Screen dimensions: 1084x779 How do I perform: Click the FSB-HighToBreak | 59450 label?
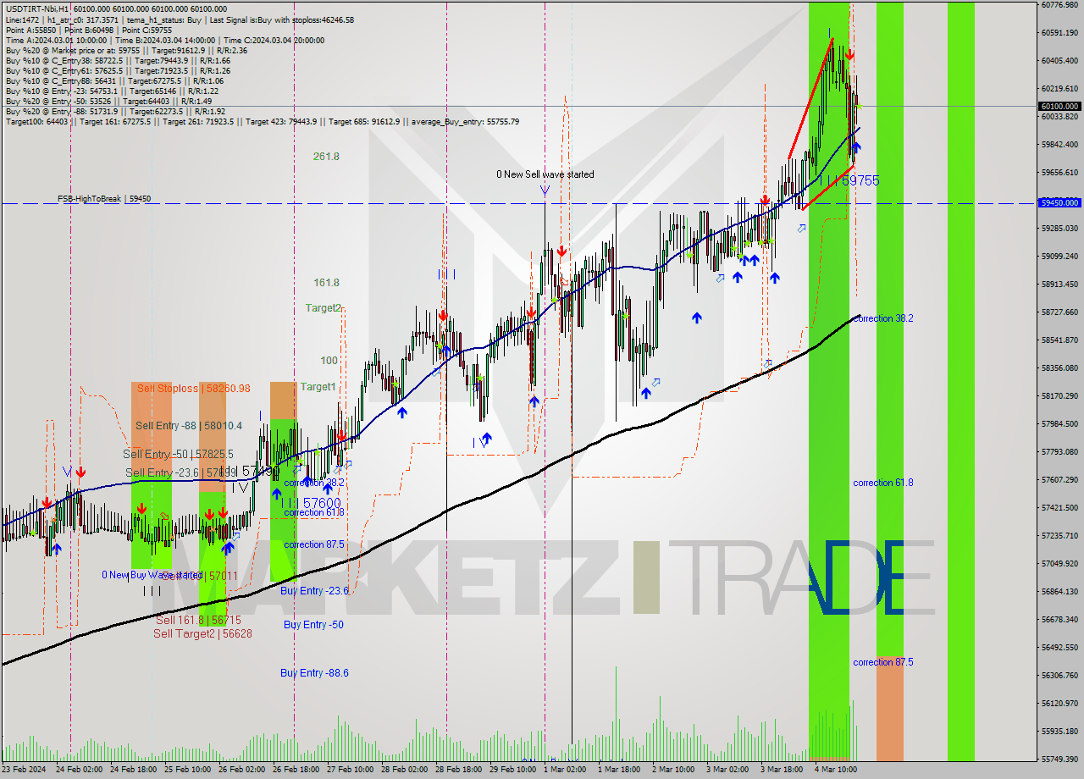point(104,198)
